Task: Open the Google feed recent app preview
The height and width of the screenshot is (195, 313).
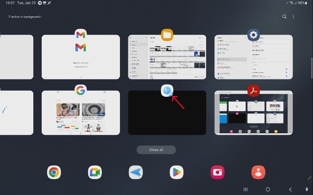Action: (81, 113)
